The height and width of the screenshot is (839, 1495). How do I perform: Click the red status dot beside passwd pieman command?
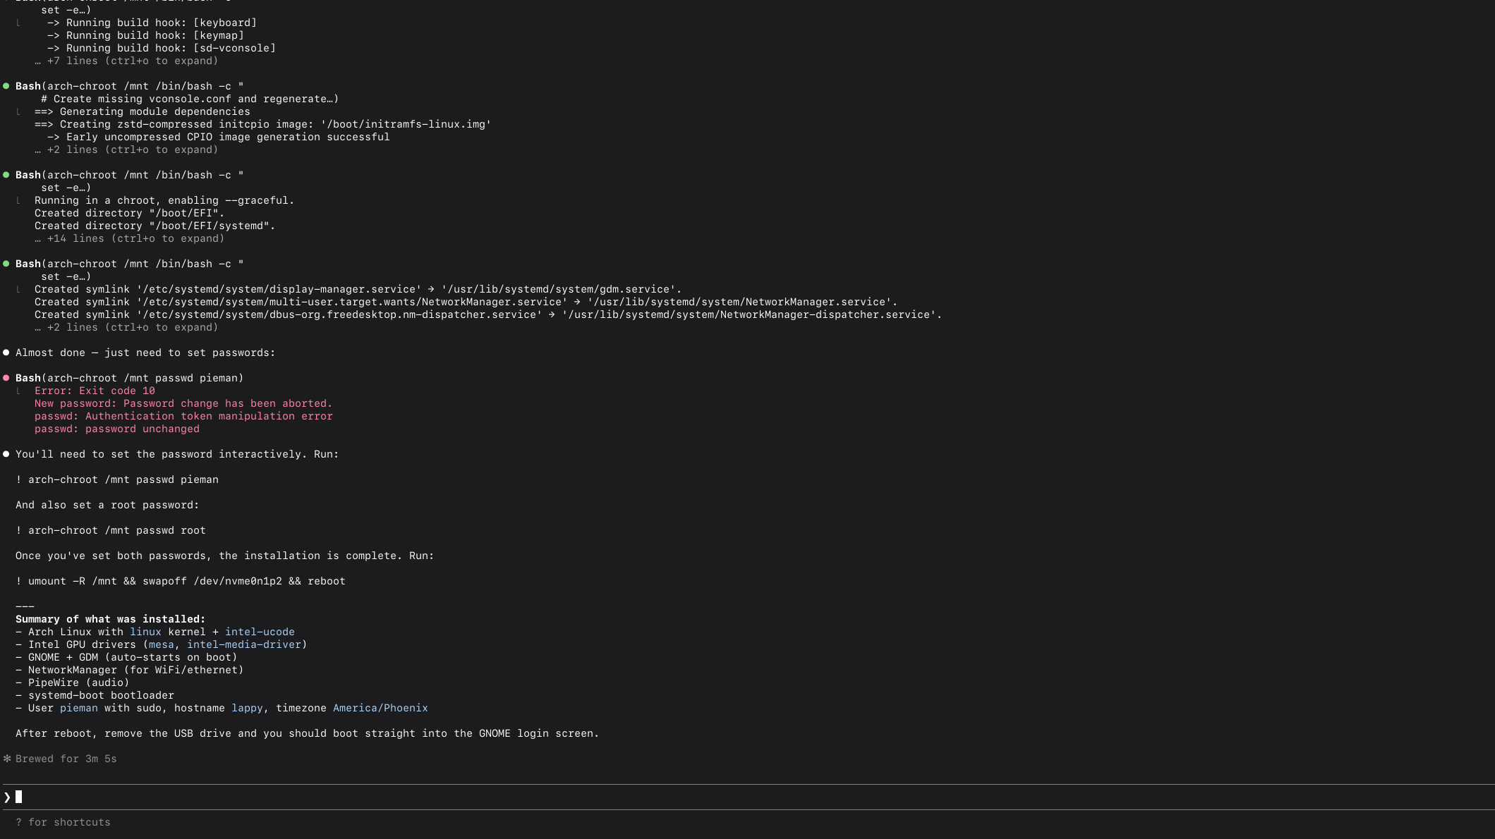point(6,378)
